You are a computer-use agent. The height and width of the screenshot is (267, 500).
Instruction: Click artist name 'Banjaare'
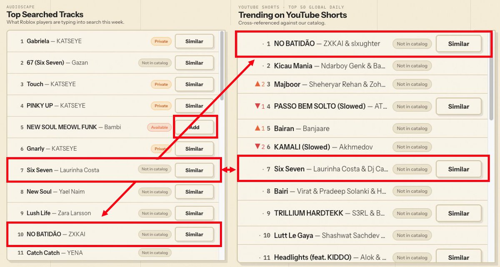(x=316, y=128)
